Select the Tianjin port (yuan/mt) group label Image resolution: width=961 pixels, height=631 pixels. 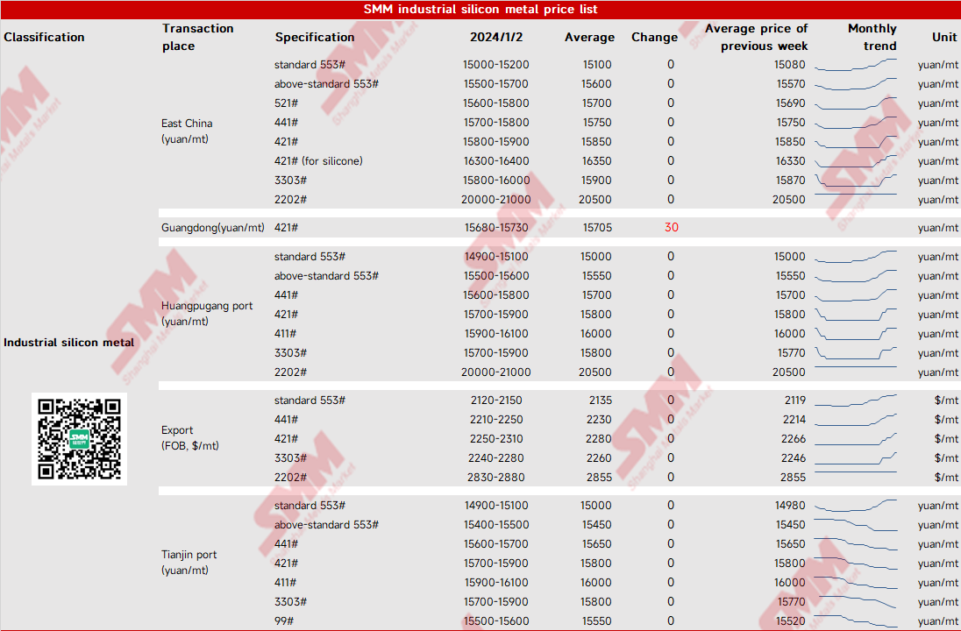point(189,562)
